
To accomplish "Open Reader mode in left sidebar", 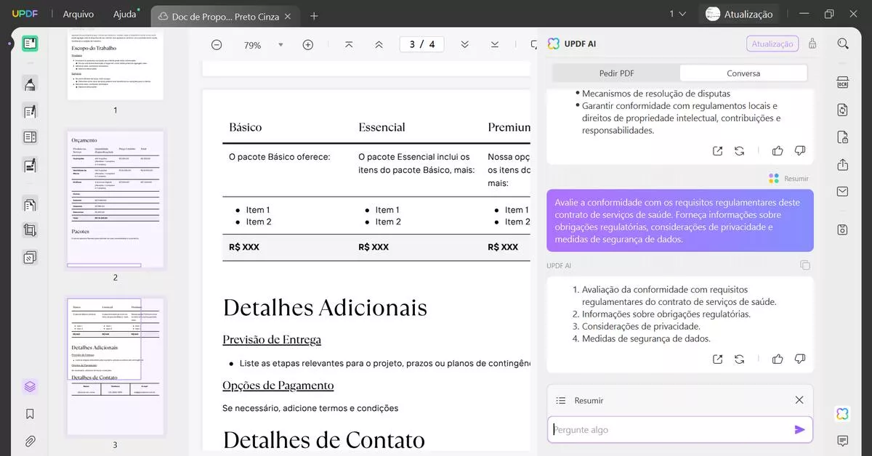I will (x=30, y=44).
